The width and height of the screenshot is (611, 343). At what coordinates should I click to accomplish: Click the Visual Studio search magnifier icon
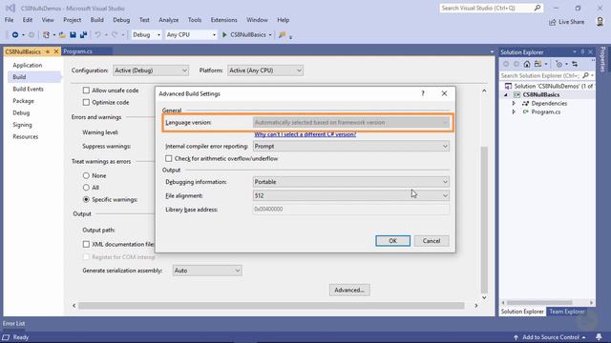pyautogui.click(x=537, y=8)
